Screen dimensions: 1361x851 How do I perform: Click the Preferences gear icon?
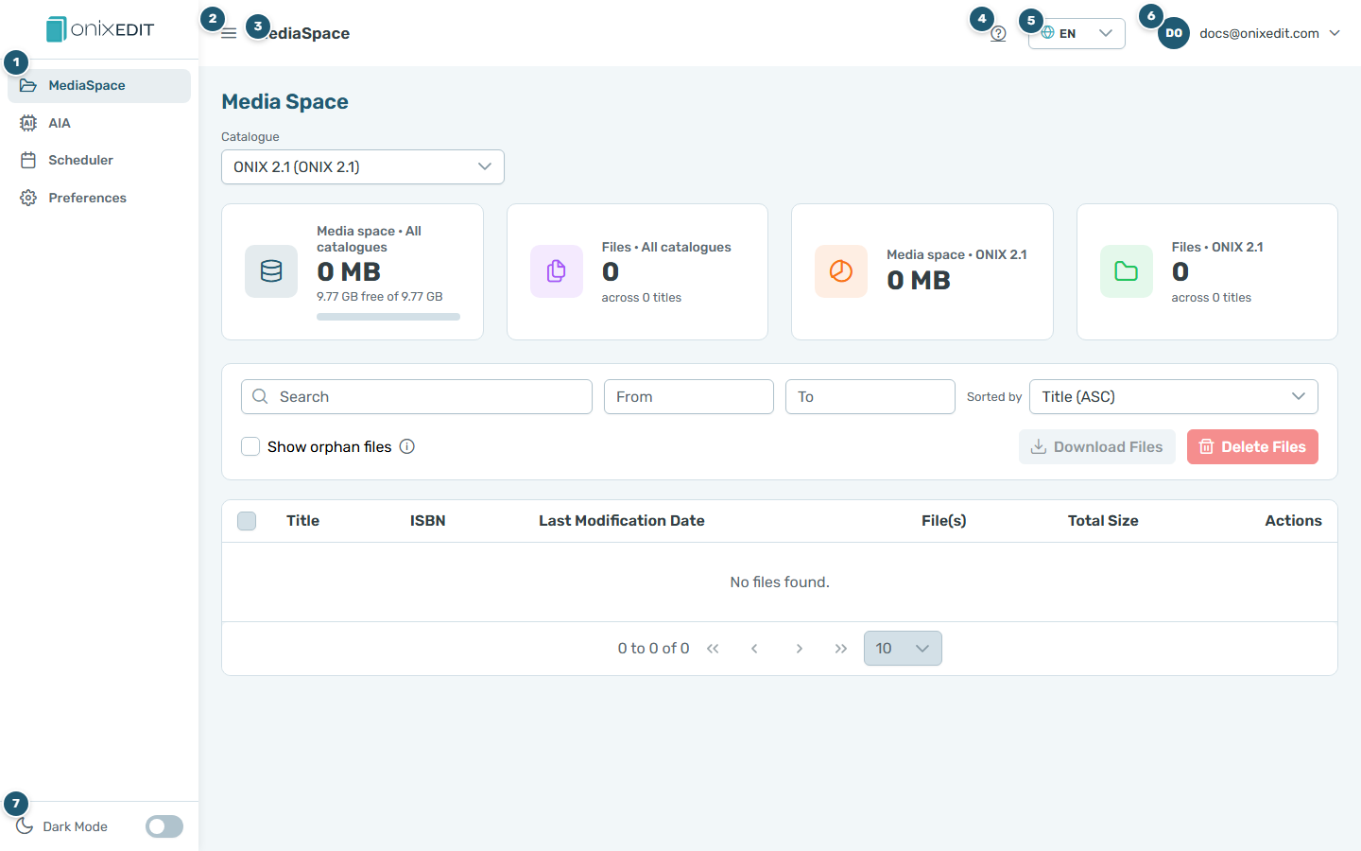click(x=28, y=198)
